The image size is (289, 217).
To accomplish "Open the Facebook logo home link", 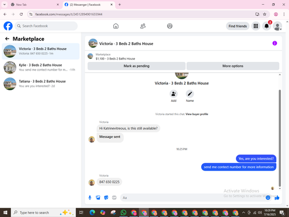I will pyautogui.click(x=8, y=26).
